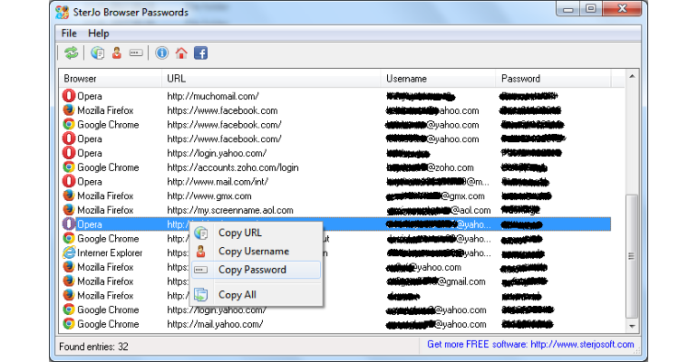This screenshot has height=362, width=698.
Task: Click the Copy Password toolbar icon
Action: tap(136, 53)
